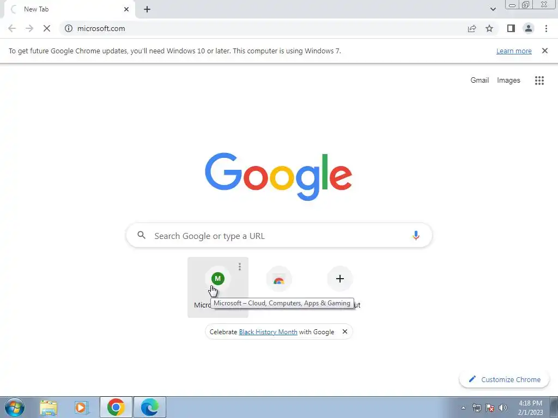Open the Microsoft shortcut tile
Image resolution: width=558 pixels, height=418 pixels.
click(218, 287)
